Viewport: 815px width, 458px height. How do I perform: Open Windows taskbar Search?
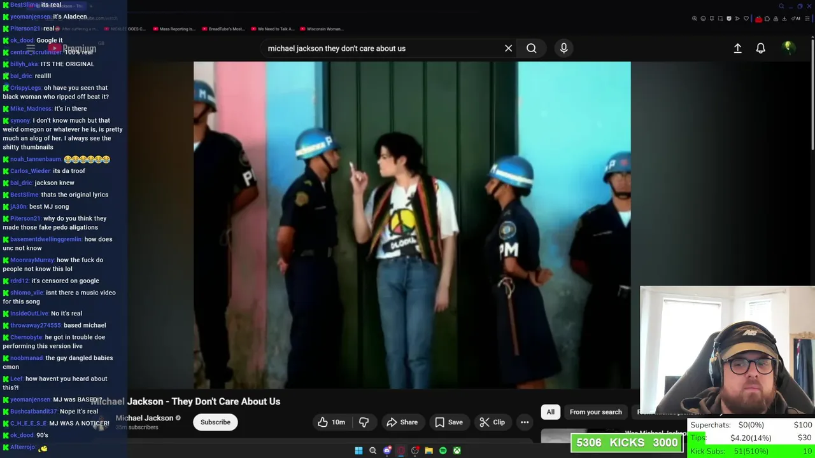click(372, 450)
